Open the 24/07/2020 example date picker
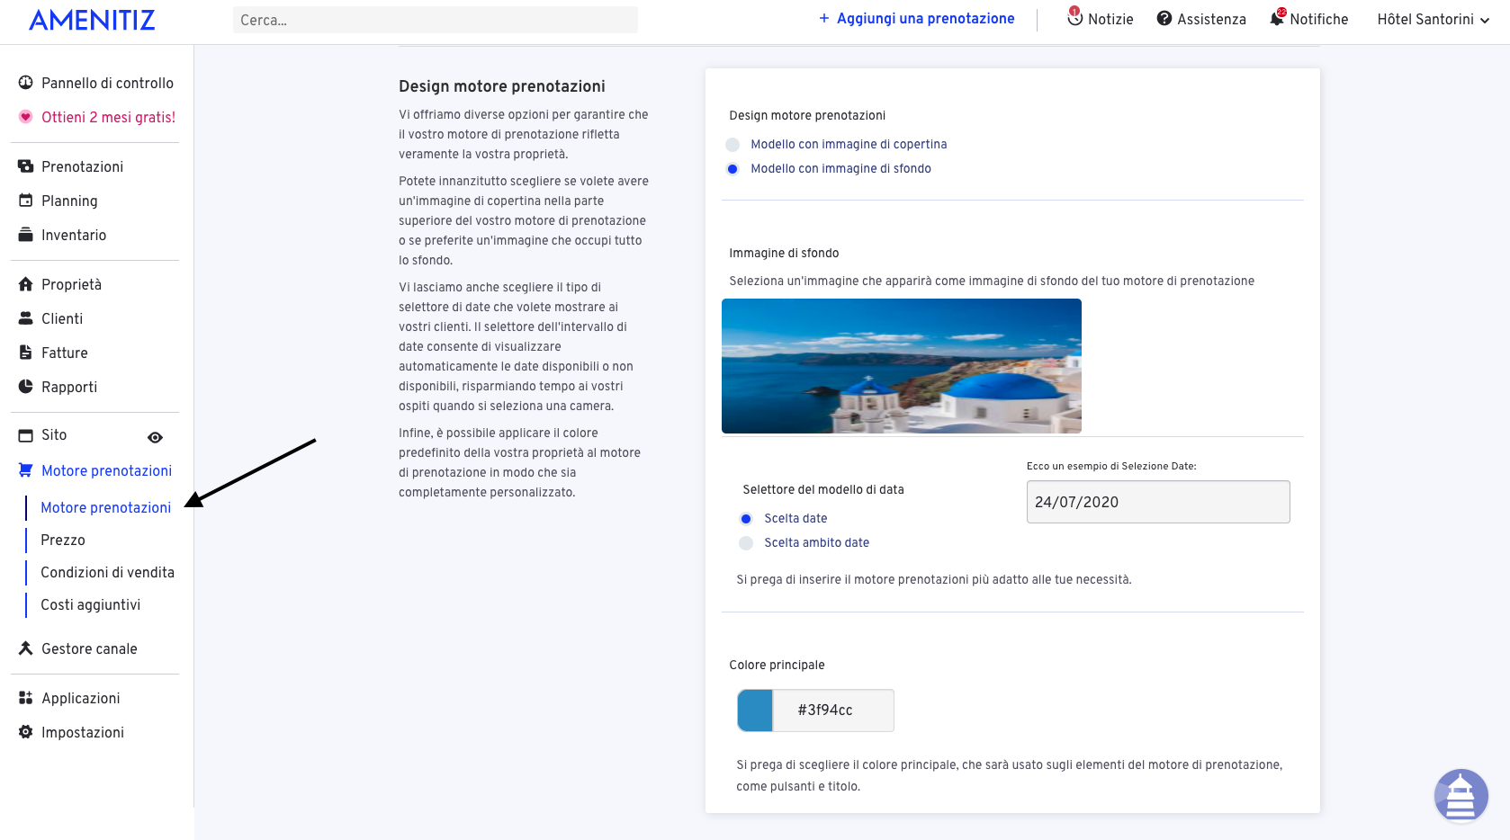Viewport: 1510px width, 840px height. click(x=1158, y=502)
